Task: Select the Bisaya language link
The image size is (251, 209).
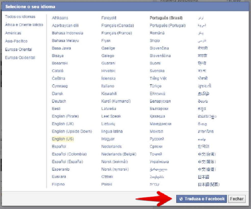Action: (x=58, y=56)
